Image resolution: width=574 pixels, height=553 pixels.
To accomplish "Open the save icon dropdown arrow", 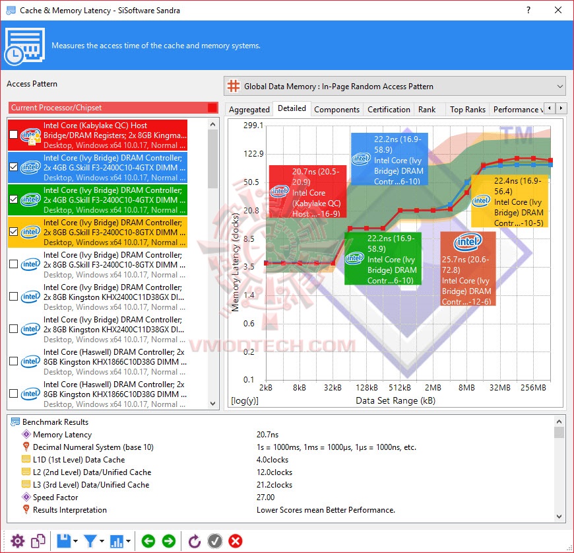I will (x=75, y=541).
